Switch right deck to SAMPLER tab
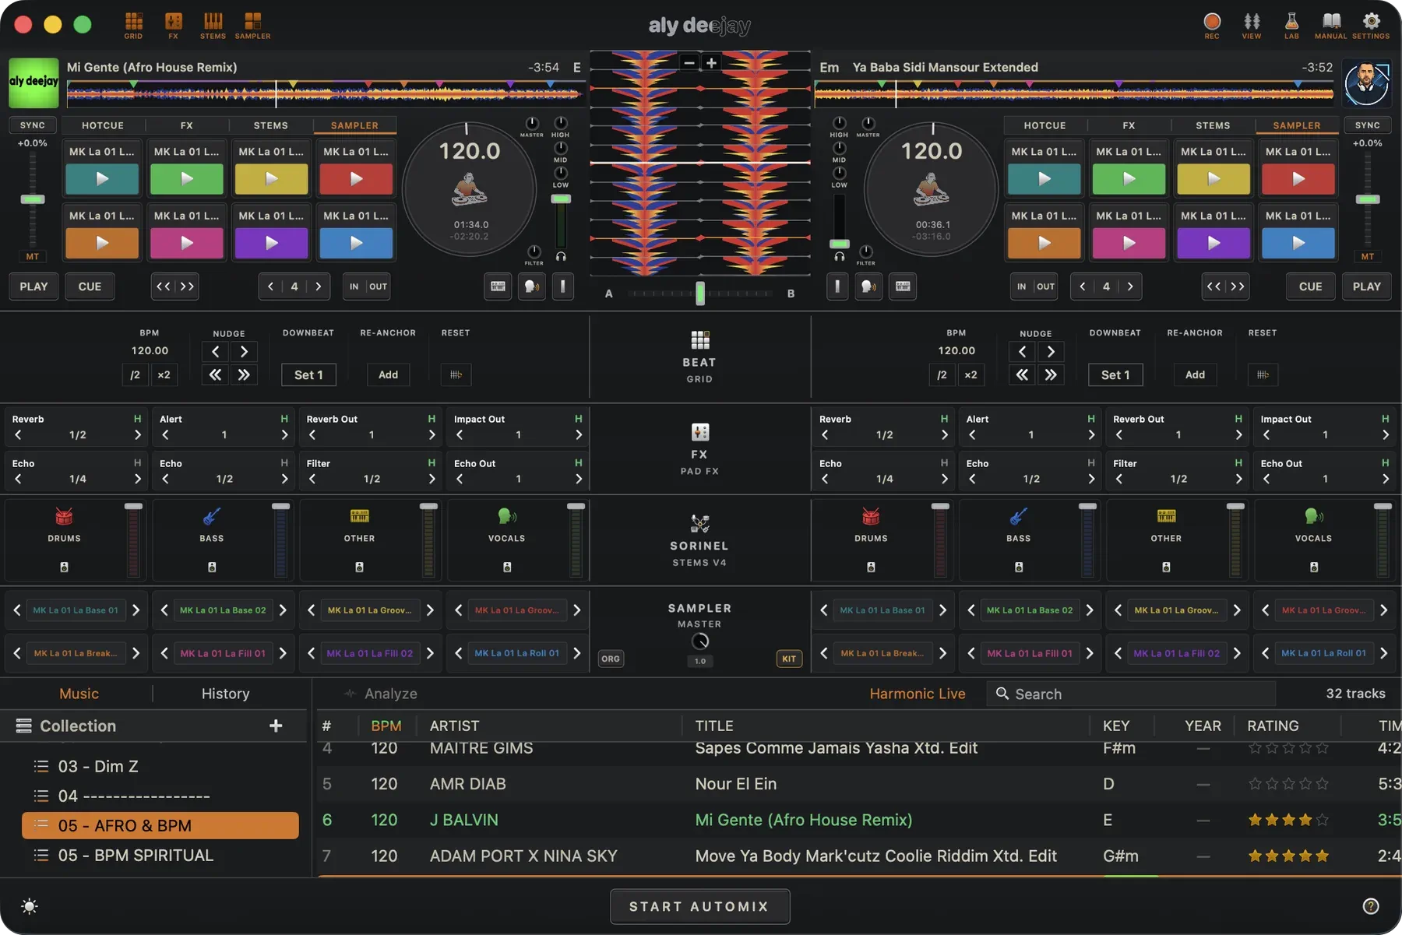The image size is (1402, 935). tap(1297, 125)
